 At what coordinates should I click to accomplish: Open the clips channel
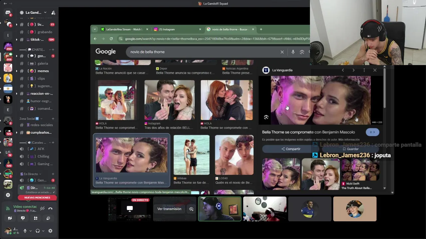point(37,78)
